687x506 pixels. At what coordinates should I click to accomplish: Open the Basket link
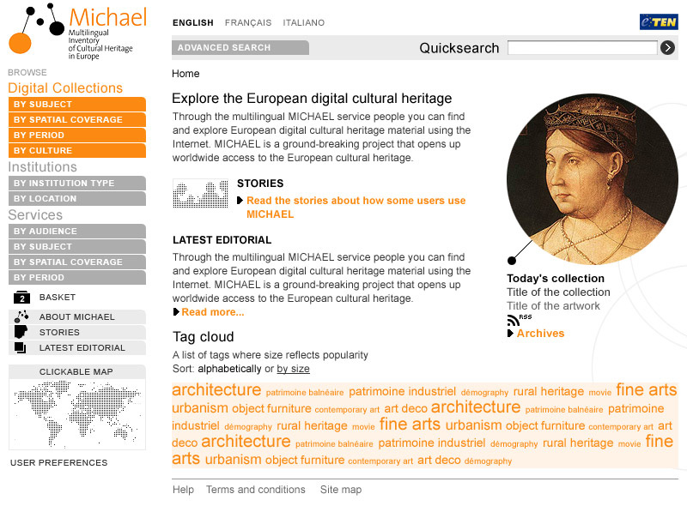(x=58, y=298)
